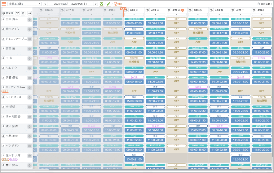Go to previous week with left chevron
Screen dimensions: 274x173
coord(45,4)
